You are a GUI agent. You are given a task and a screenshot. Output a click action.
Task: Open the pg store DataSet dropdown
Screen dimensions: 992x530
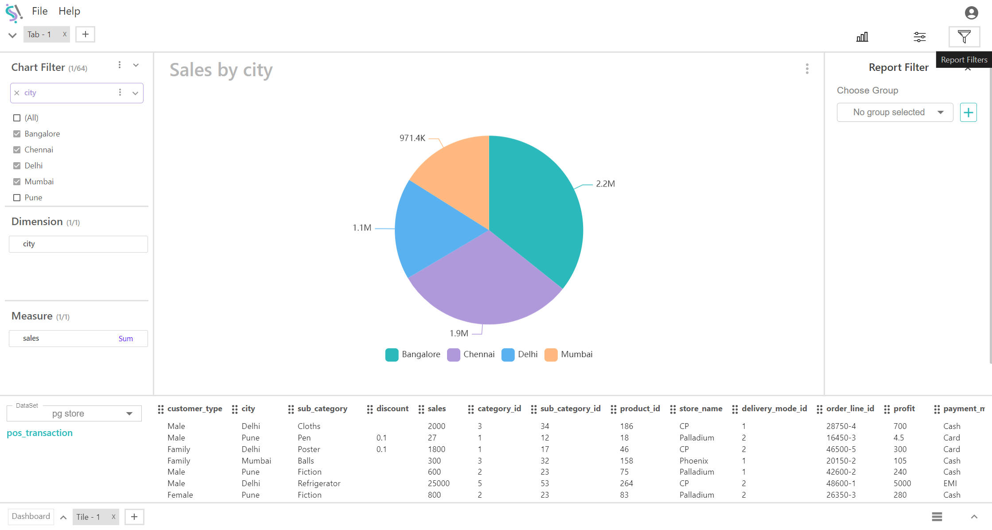click(74, 413)
